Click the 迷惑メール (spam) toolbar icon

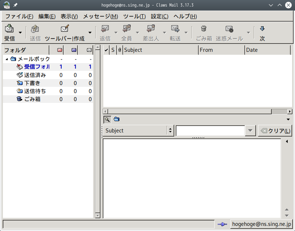coord(229,29)
